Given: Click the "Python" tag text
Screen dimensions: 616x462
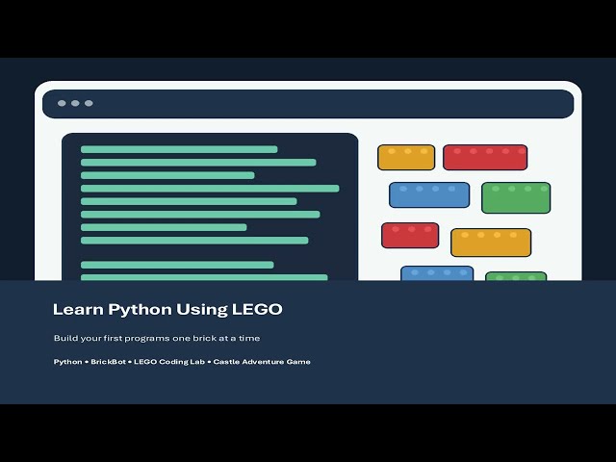Looking at the screenshot, I should point(68,362).
